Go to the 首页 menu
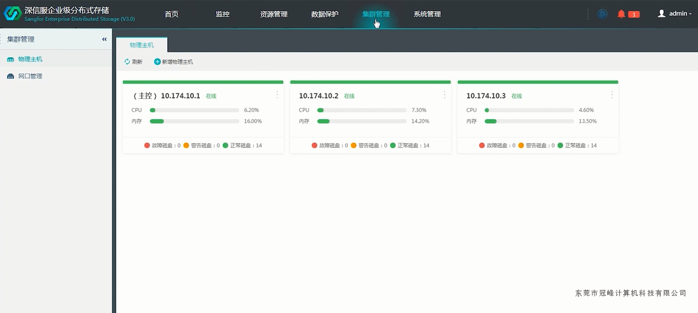Image resolution: width=698 pixels, height=313 pixels. point(171,14)
